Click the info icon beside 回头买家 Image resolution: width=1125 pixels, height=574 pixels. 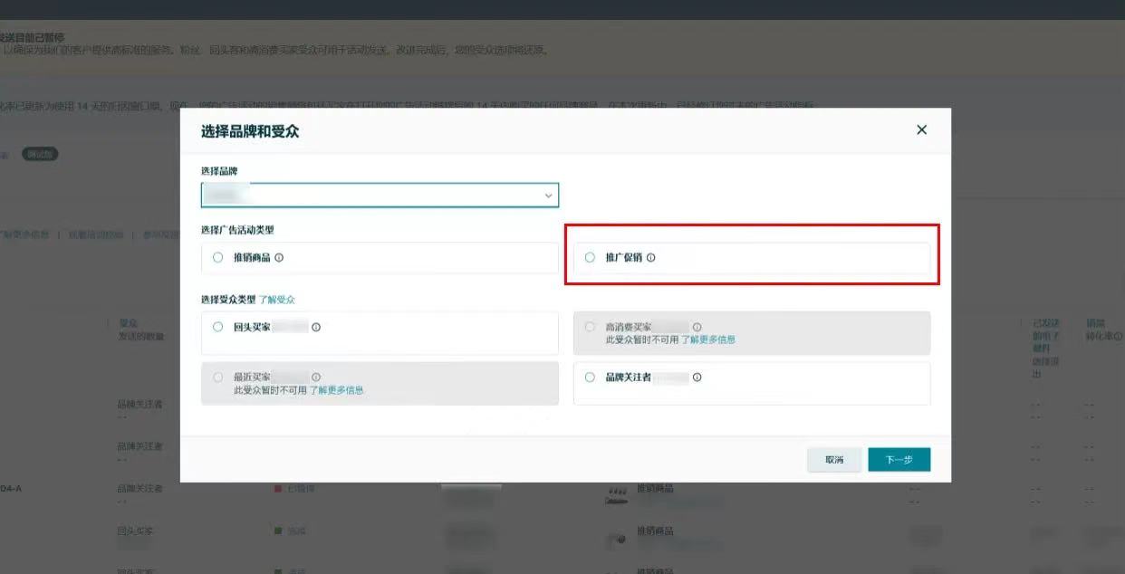click(316, 328)
